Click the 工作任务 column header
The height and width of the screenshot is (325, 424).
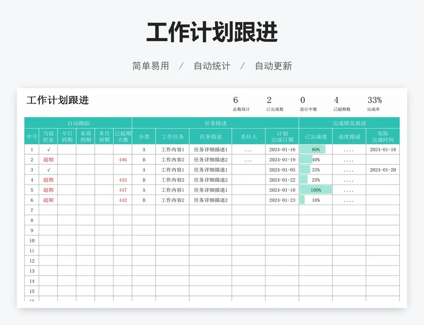click(x=173, y=136)
